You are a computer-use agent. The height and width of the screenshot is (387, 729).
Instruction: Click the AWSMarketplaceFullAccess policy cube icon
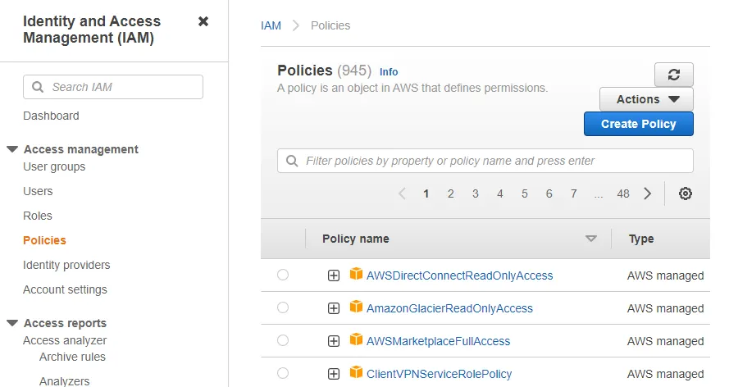tap(356, 339)
